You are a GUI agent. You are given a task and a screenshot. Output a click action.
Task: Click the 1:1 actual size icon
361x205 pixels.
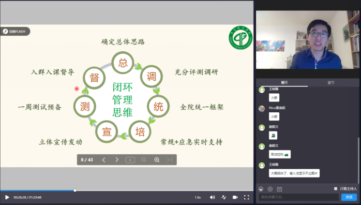click(x=170, y=160)
